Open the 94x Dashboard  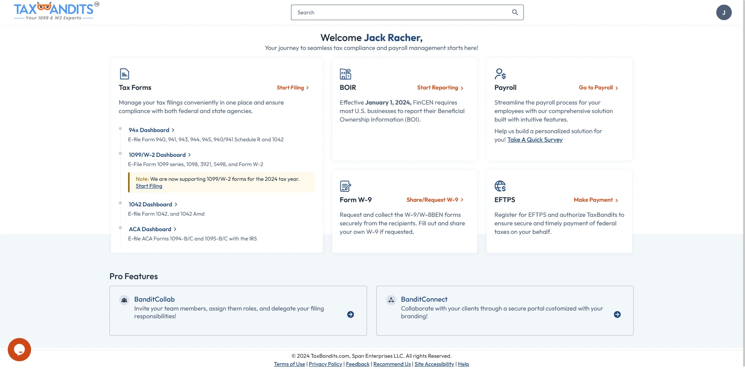pyautogui.click(x=149, y=130)
